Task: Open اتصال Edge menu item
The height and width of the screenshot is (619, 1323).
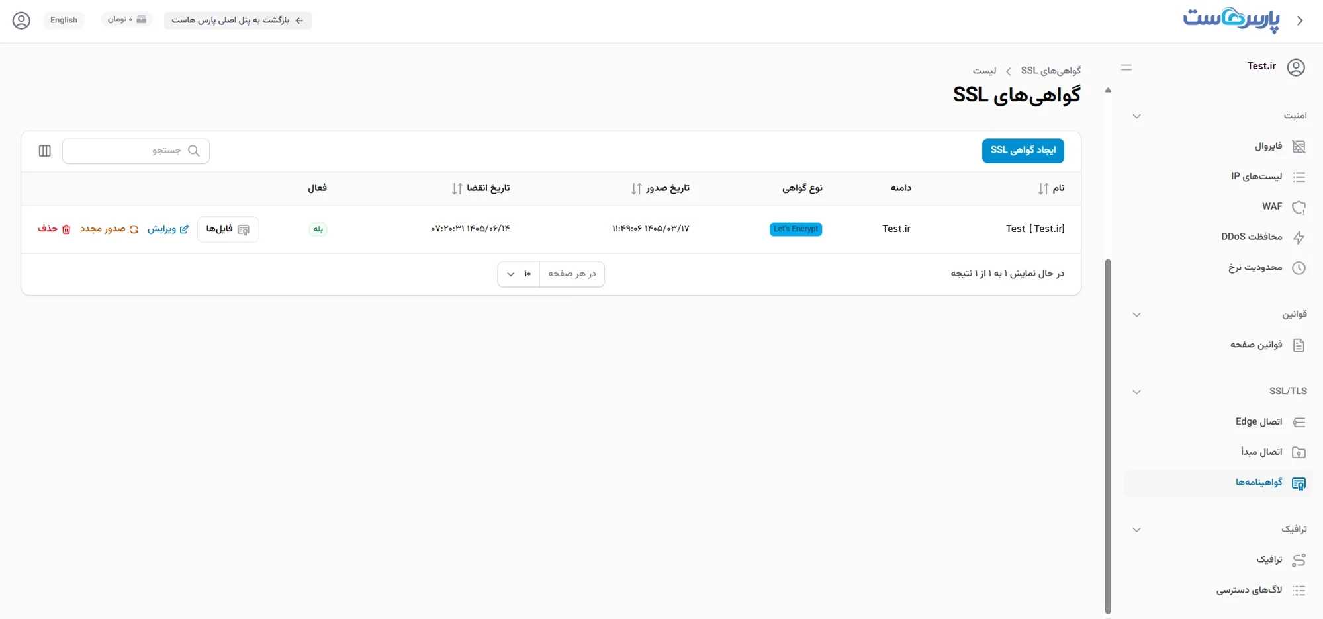Action: (x=1218, y=422)
